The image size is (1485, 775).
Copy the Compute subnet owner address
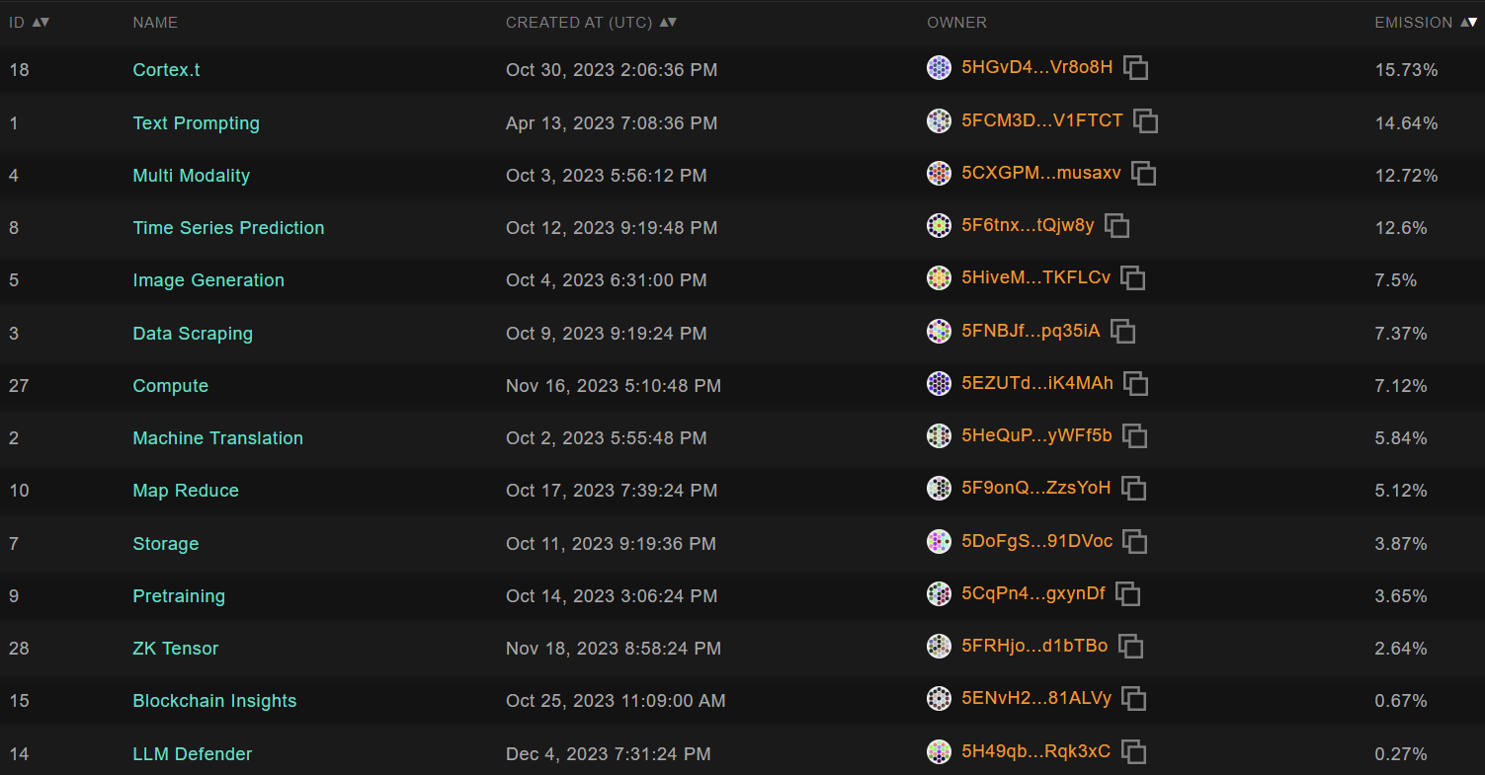pyautogui.click(x=1136, y=383)
